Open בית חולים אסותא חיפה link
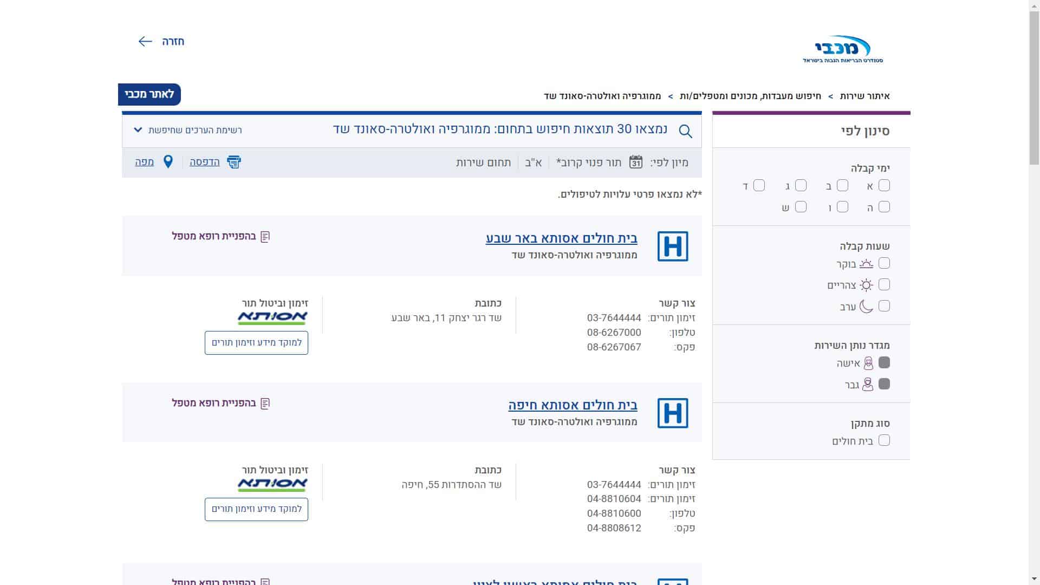The image size is (1040, 585). (x=573, y=405)
